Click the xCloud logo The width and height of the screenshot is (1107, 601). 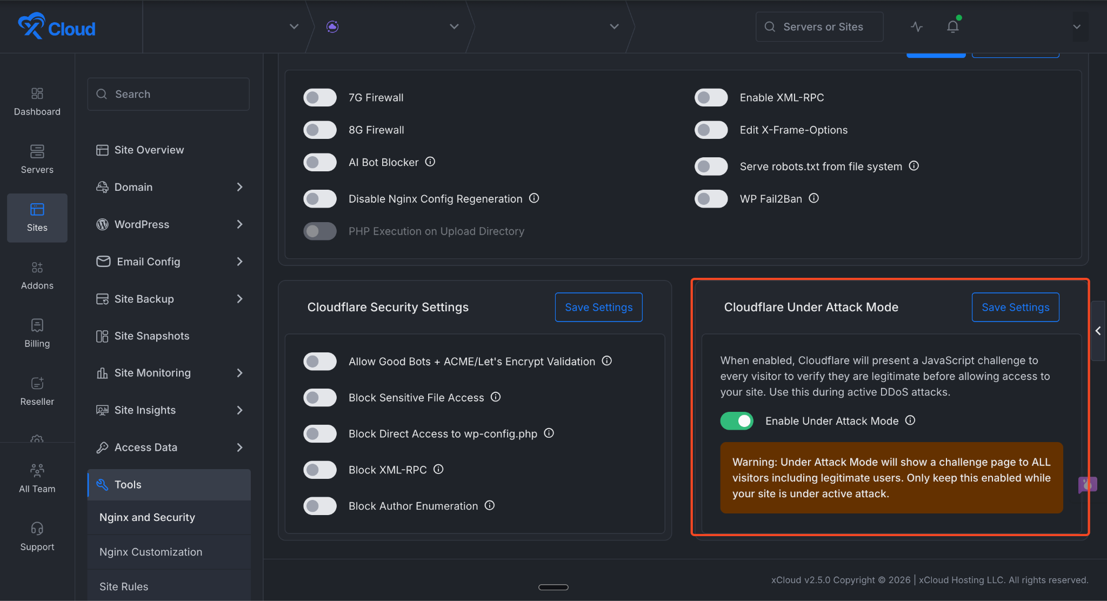coord(56,25)
